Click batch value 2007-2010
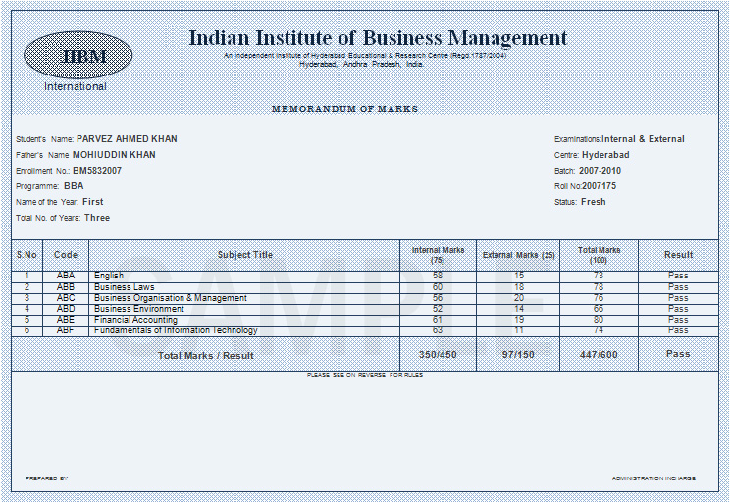The width and height of the screenshot is (730, 503). (x=600, y=171)
